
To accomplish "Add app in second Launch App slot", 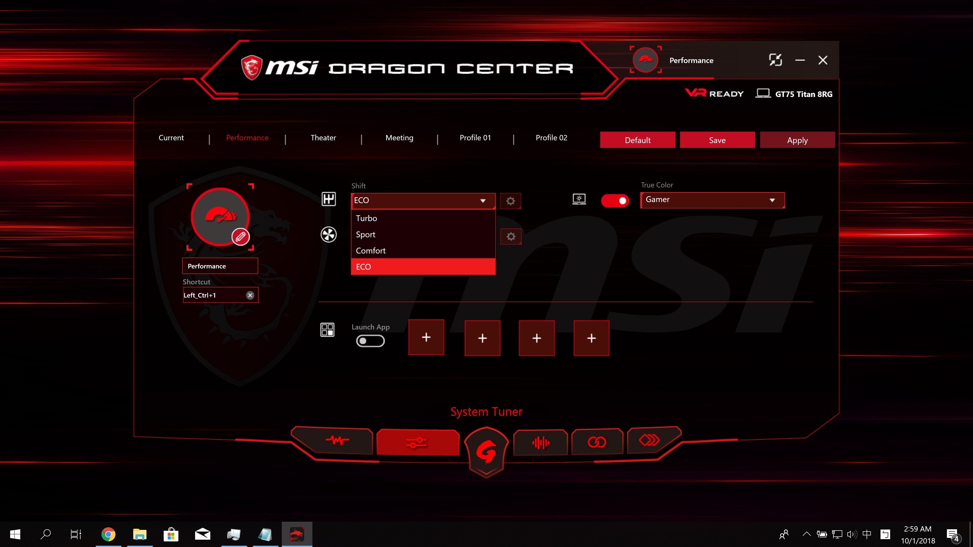I will (482, 338).
